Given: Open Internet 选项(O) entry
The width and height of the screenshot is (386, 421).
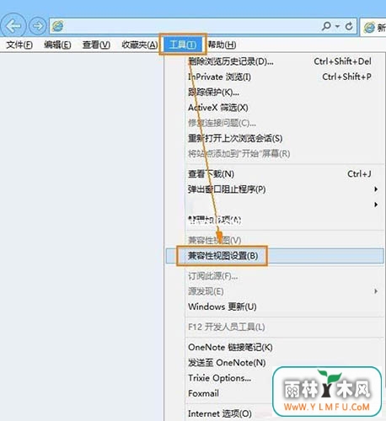Looking at the screenshot, I should (x=220, y=413).
